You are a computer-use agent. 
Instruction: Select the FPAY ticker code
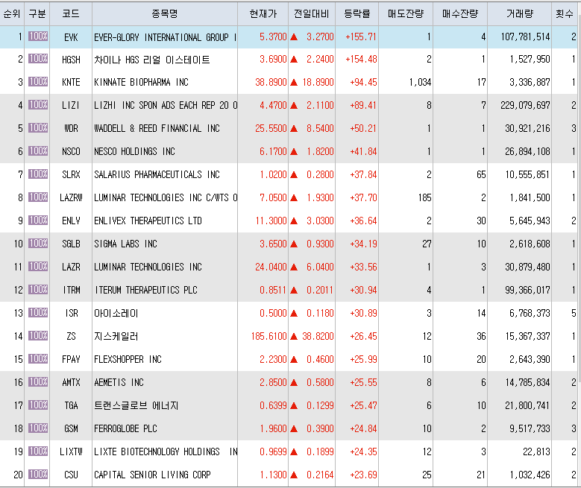71,360
